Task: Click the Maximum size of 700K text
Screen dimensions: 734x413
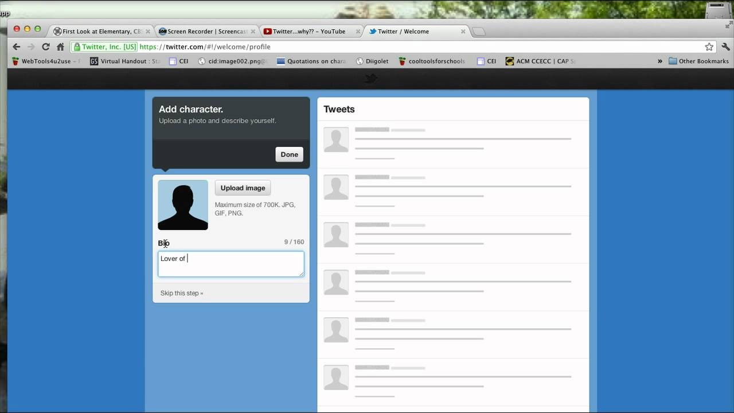Action: coord(255,209)
